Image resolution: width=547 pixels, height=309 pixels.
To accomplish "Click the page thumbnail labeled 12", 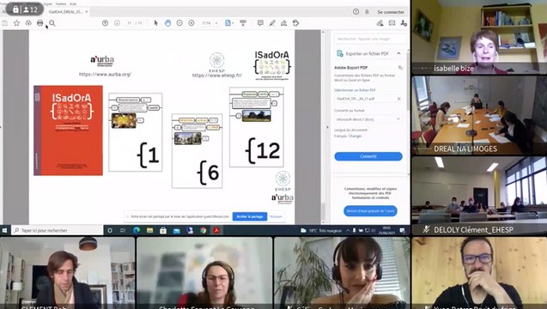I will click(x=257, y=127).
